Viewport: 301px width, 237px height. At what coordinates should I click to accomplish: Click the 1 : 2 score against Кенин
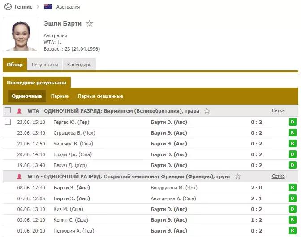(257, 220)
